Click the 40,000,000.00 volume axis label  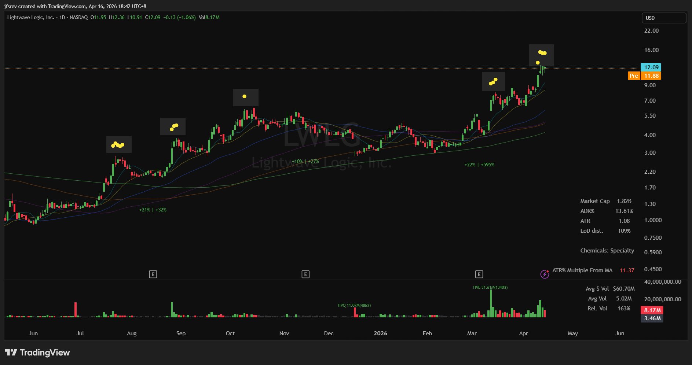(663, 281)
